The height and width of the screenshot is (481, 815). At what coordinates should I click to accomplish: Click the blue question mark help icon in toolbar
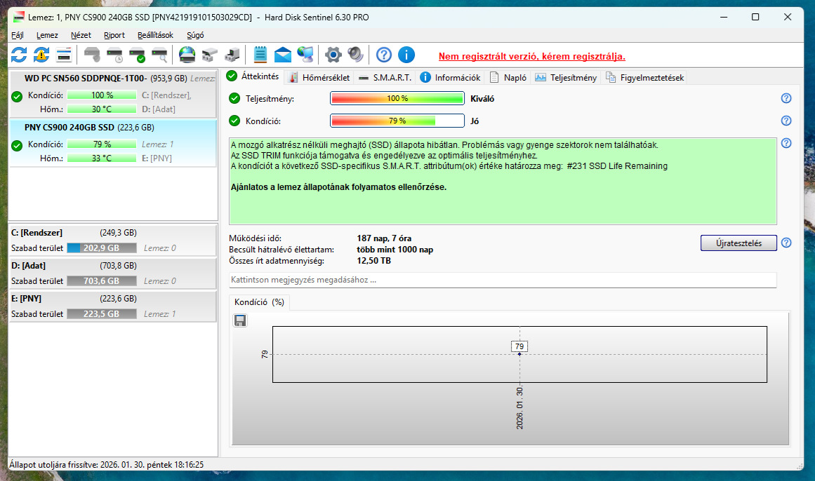(383, 55)
